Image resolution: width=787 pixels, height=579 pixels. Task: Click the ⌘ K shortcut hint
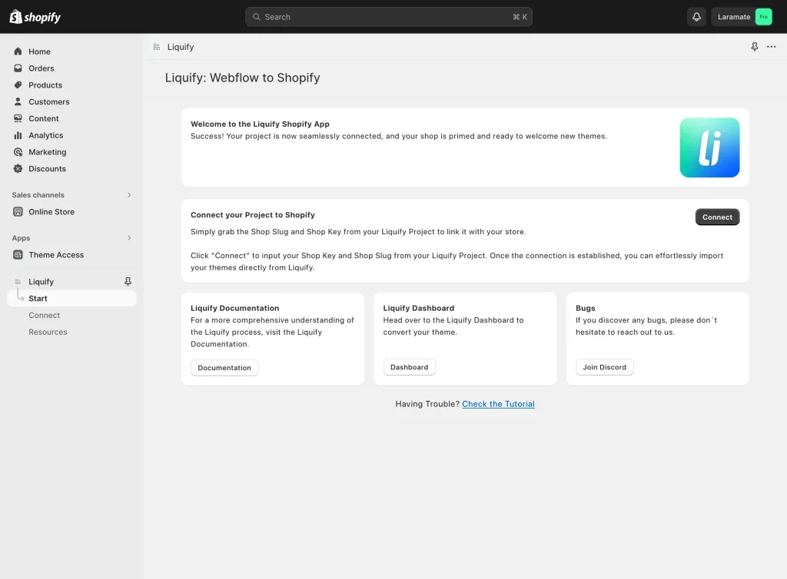pos(520,17)
